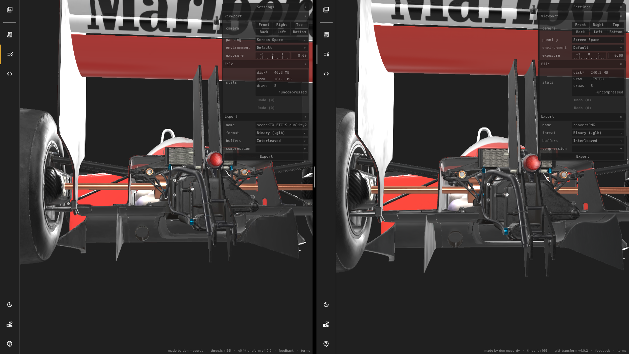Select the Bottom camera view in right panel

coord(616,32)
